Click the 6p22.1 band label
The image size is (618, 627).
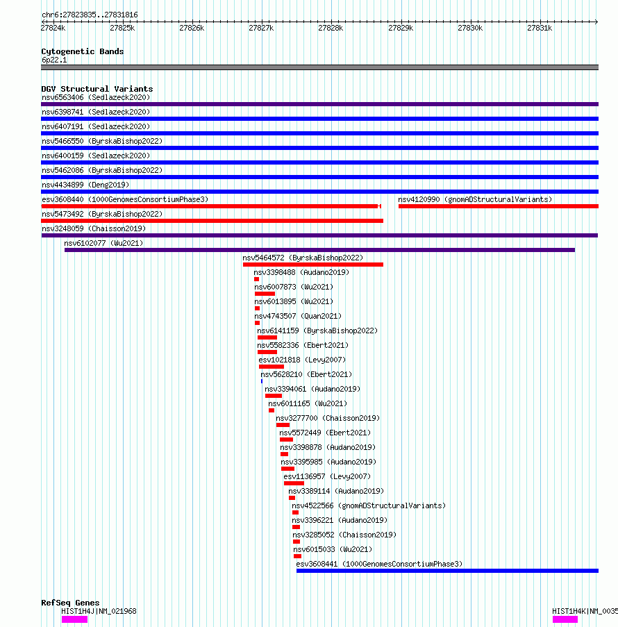point(54,60)
